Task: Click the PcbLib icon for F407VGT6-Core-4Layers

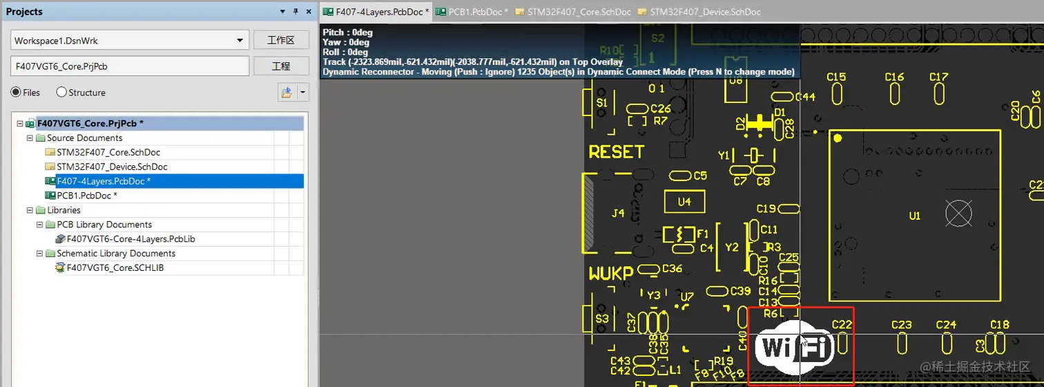Action: point(60,239)
